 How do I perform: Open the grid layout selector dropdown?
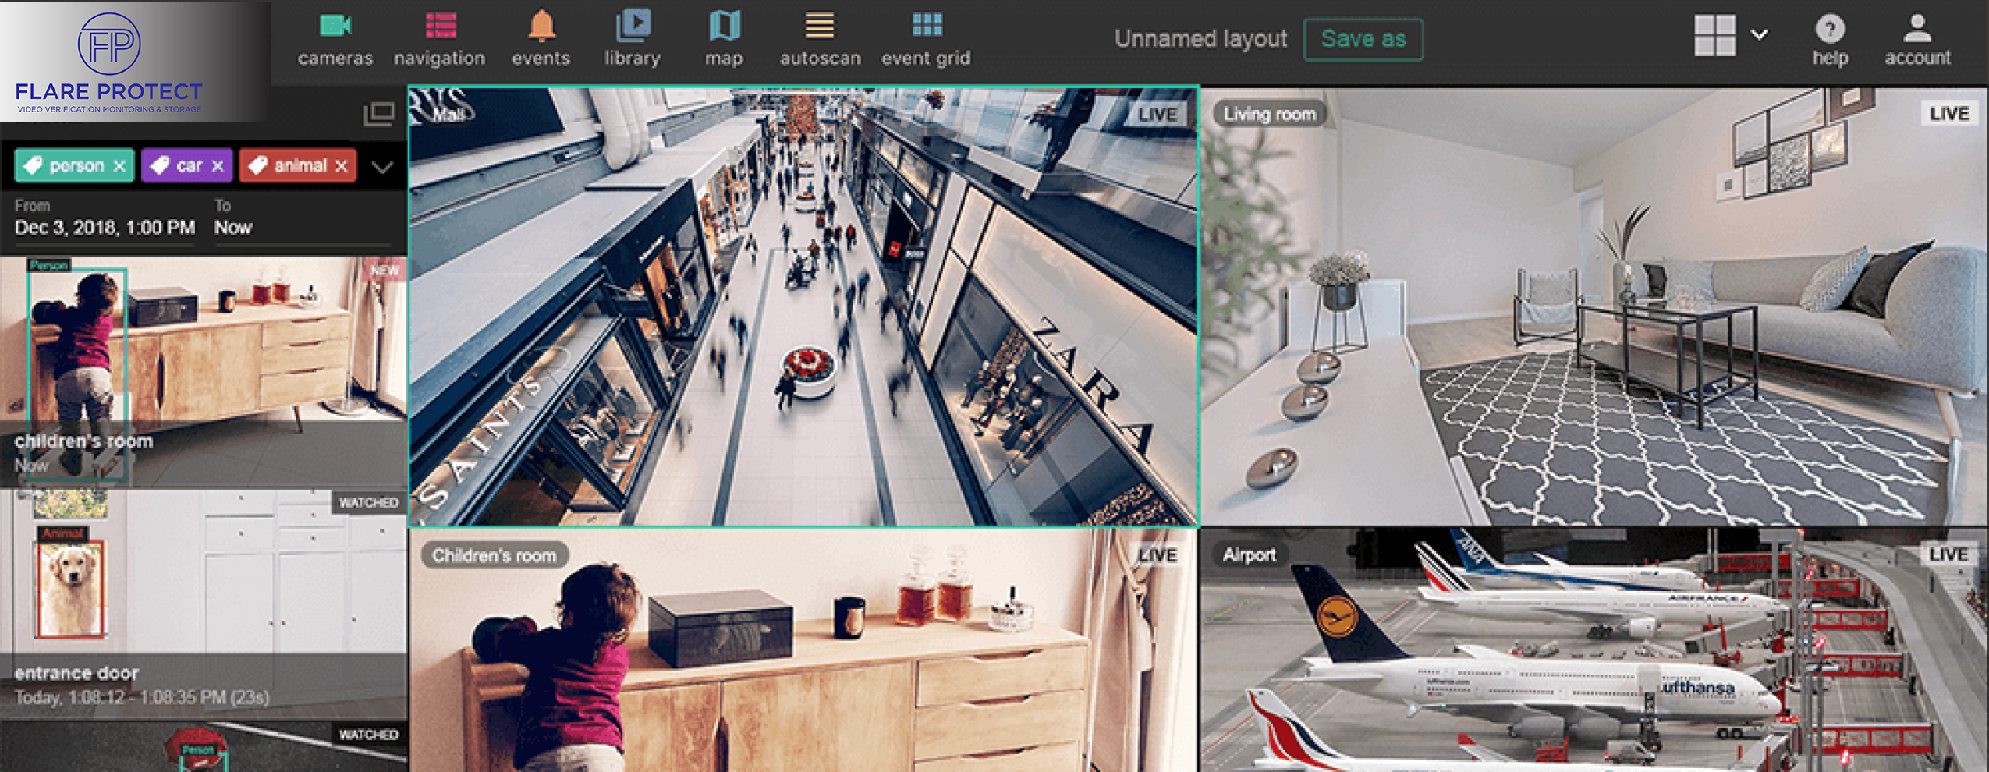1759,35
